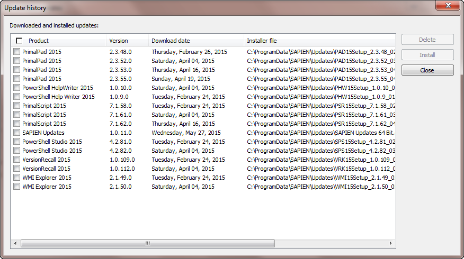464x259 pixels.
Task: Check the PowerShell Studio 2015 4.2.81.0 box
Action: (16, 142)
